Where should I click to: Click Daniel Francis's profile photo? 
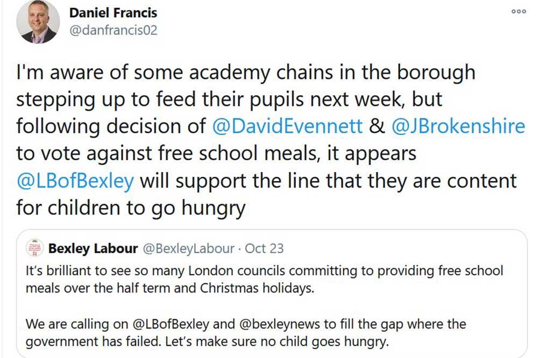(38, 22)
